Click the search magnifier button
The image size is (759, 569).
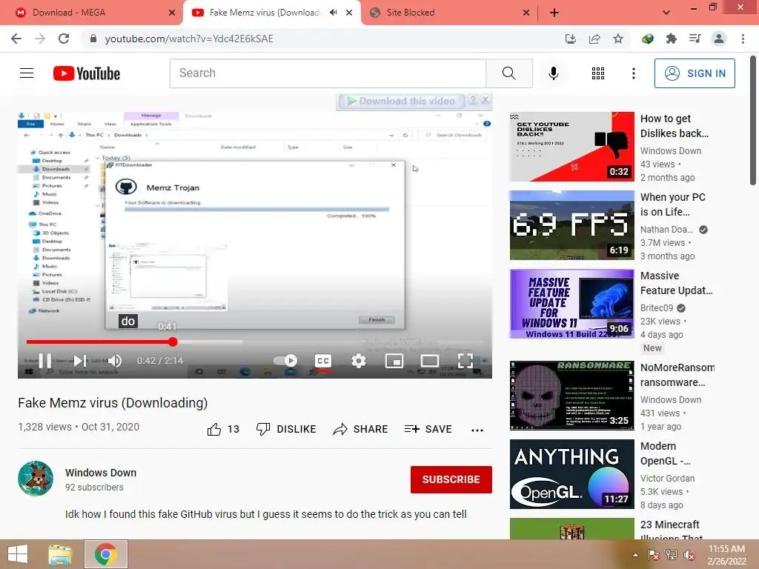(508, 73)
